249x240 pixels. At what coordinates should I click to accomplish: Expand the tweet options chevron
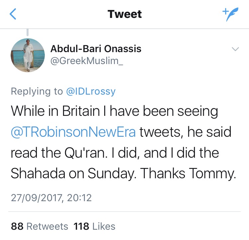[x=235, y=49]
